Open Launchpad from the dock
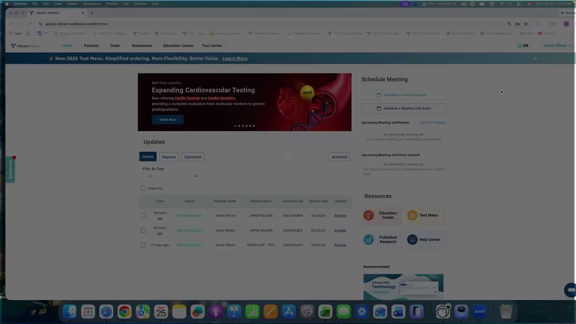The width and height of the screenshot is (576, 324). click(x=88, y=311)
